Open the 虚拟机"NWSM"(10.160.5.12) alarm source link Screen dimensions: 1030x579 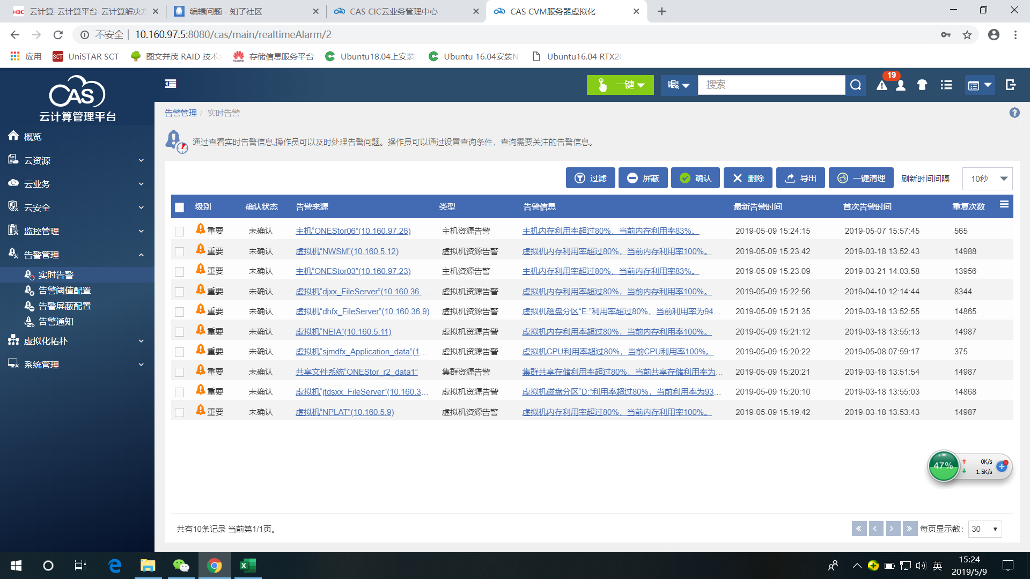click(x=347, y=251)
